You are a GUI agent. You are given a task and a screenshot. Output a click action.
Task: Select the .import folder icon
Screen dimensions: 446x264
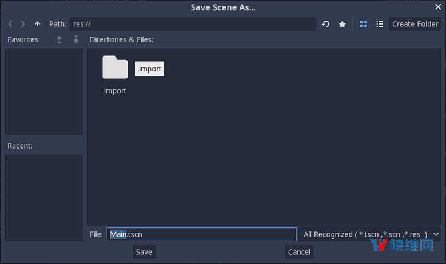[115, 67]
